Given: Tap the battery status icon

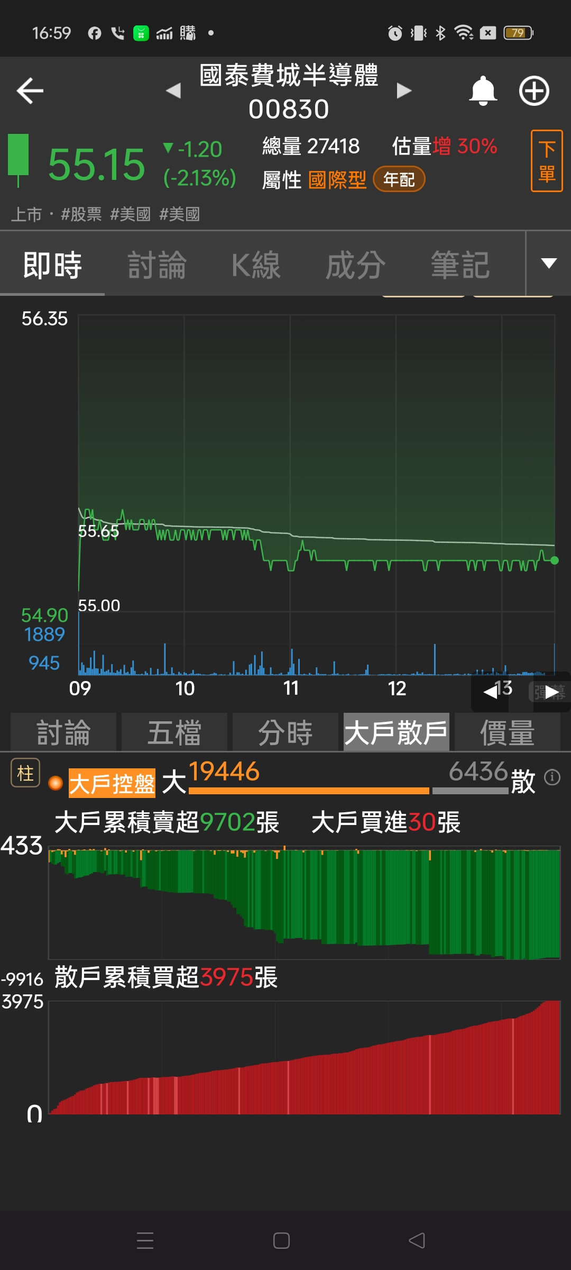Looking at the screenshot, I should click(519, 33).
